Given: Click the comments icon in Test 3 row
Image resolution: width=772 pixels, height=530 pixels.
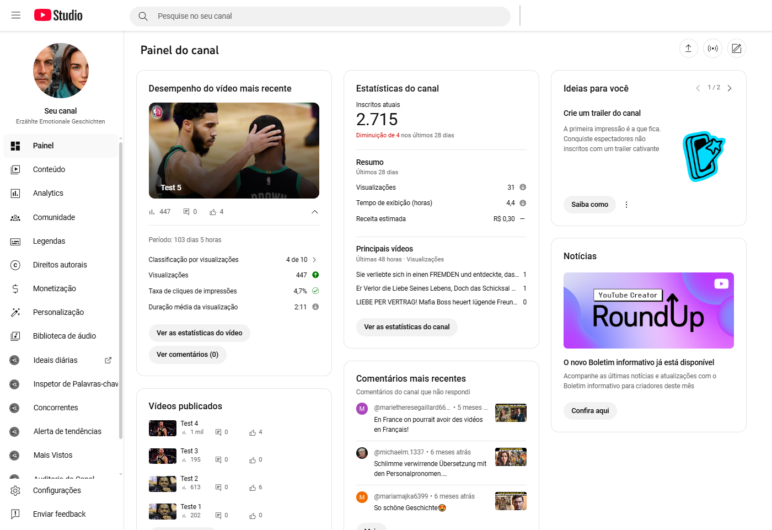Looking at the screenshot, I should coord(218,460).
